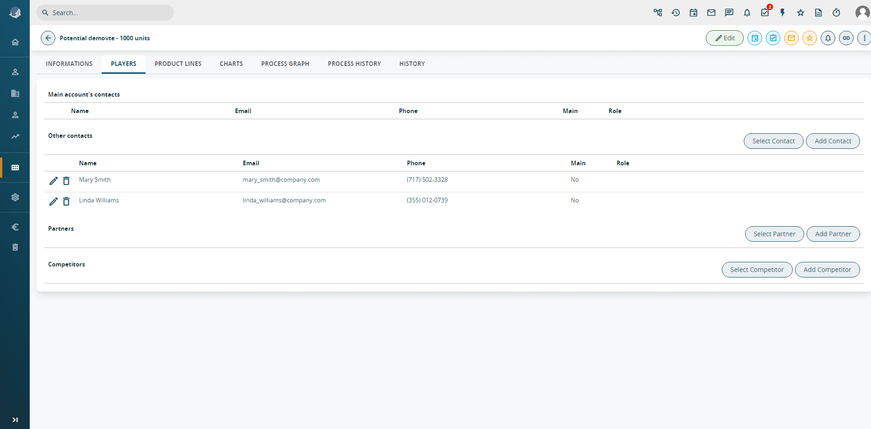Open the chat message icon in top bar
The width and height of the screenshot is (871, 429).
point(729,13)
